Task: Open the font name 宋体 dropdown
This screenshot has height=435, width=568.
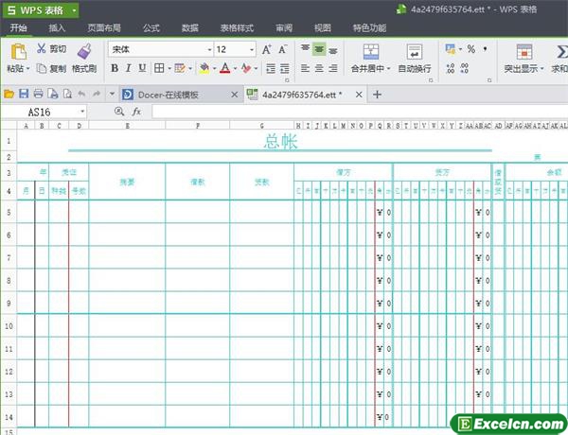Action: [209, 49]
